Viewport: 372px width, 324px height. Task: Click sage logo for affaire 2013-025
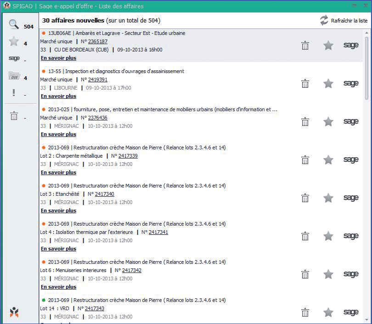tap(351, 121)
